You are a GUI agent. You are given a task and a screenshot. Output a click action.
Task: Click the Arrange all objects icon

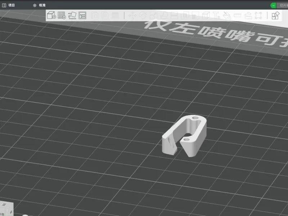[x=82, y=15]
